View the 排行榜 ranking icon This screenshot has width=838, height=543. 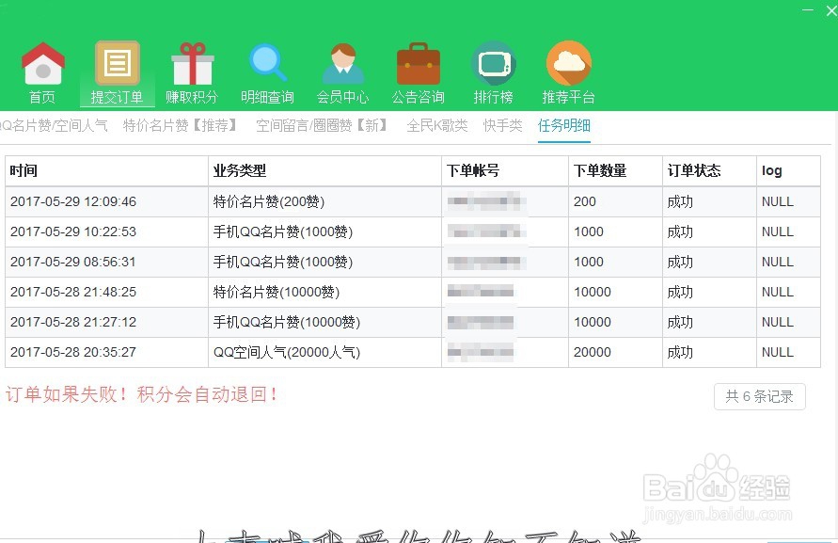493,71
